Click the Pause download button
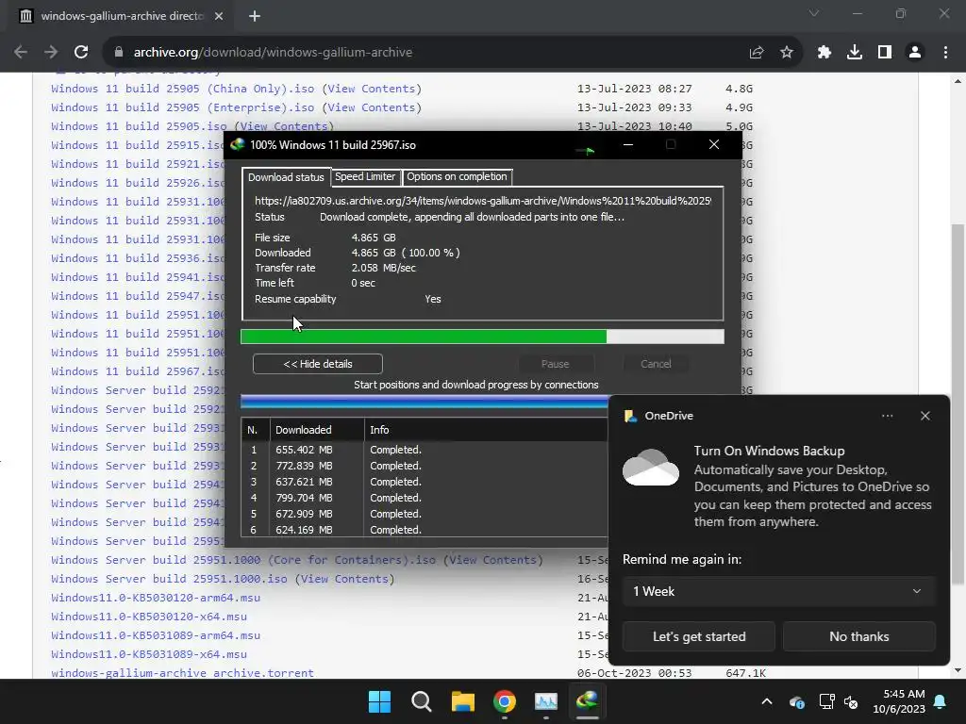The width and height of the screenshot is (966, 724). pos(555,364)
